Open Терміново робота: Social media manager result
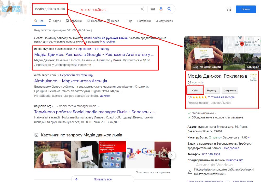This screenshot has width=261, height=182. click(x=94, y=112)
